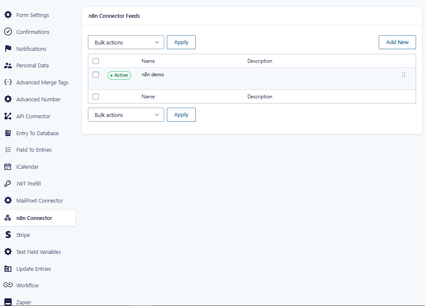Click the Zapier sidebar icon
Screen dimensions: 425x306
click(x=8, y=301)
